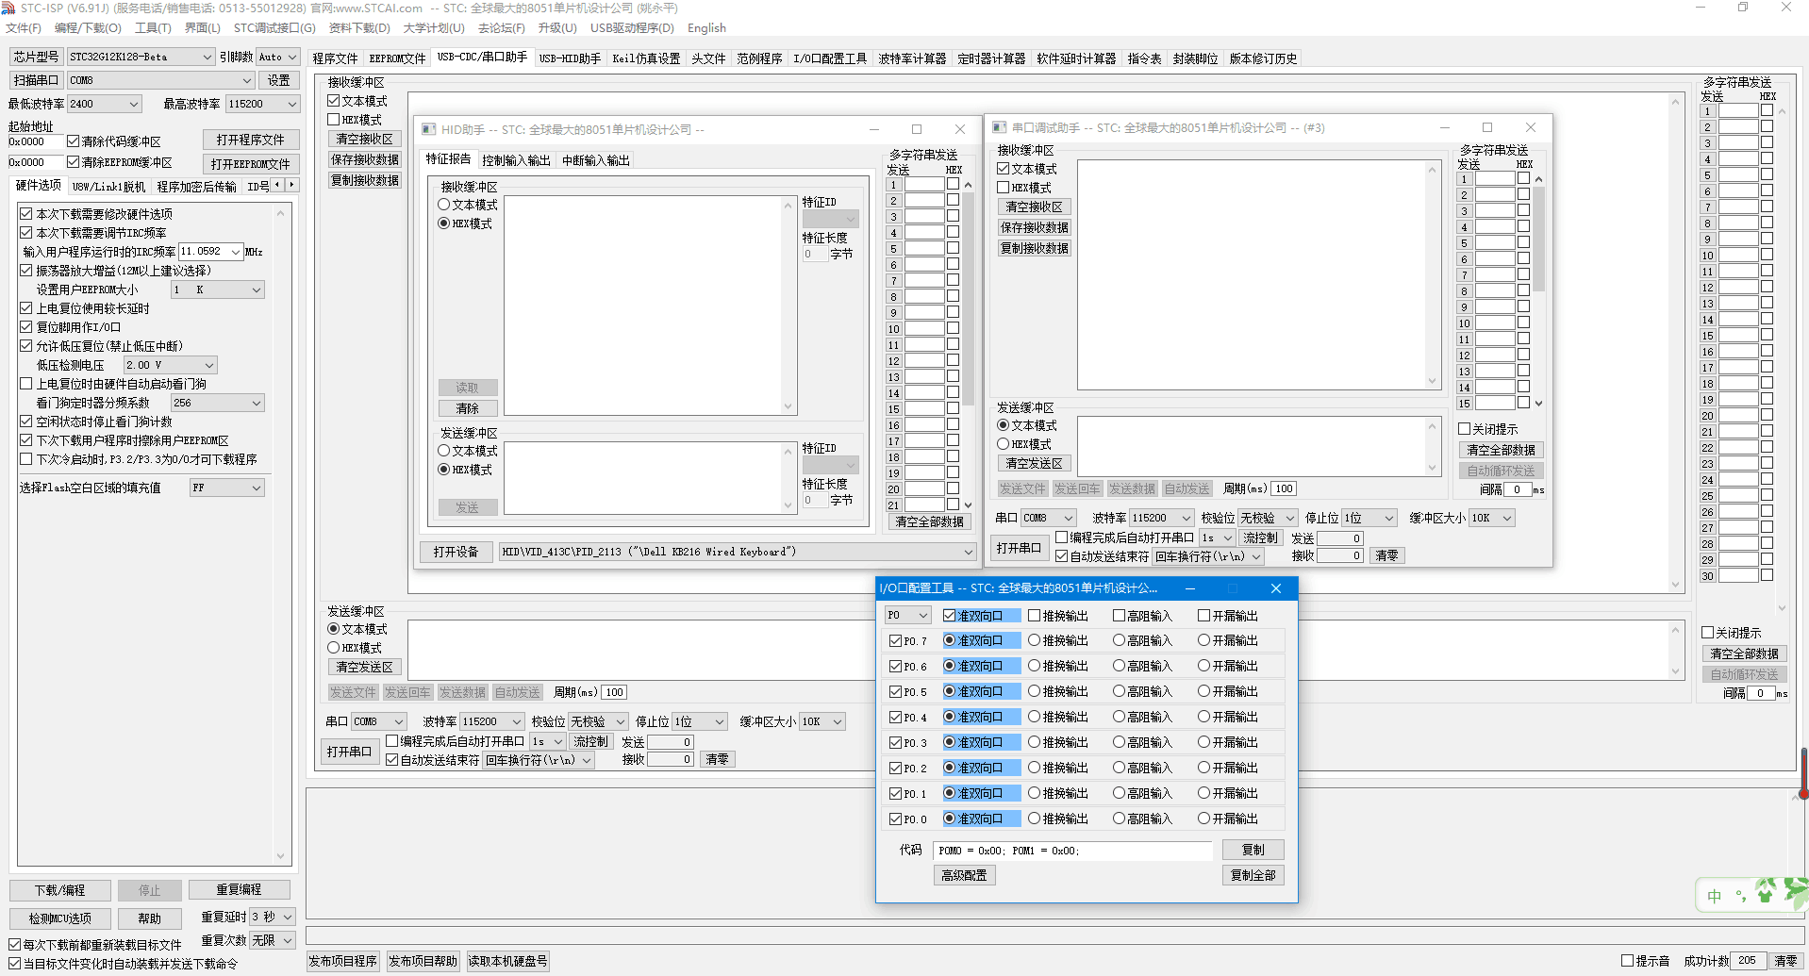This screenshot has height=976, width=1809.
Task: Select 推挽输出 for P0.5
Action: coord(1034,691)
